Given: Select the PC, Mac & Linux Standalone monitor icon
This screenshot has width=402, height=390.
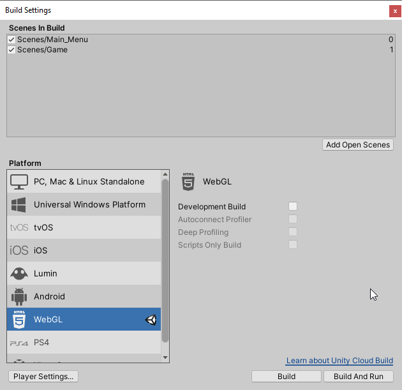Looking at the screenshot, I should (19, 181).
